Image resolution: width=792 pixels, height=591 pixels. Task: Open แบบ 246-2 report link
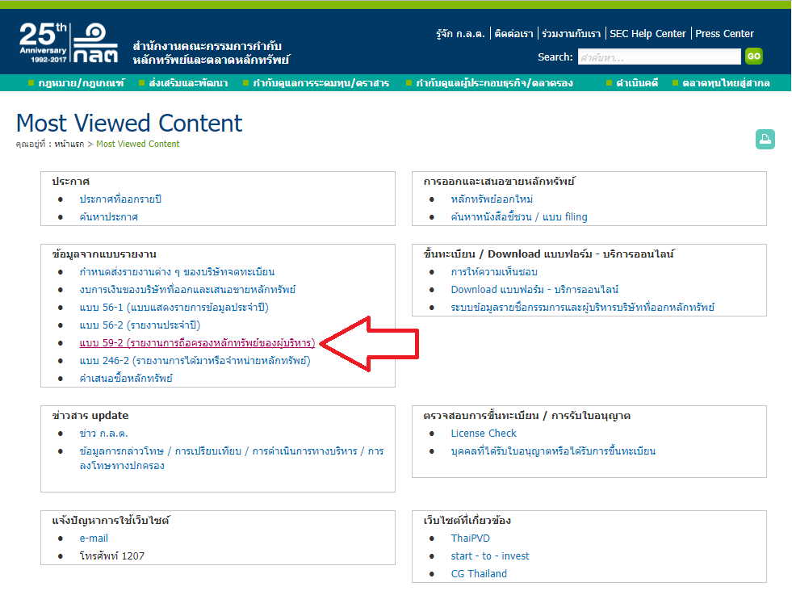click(195, 361)
